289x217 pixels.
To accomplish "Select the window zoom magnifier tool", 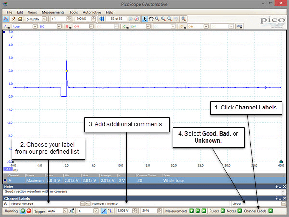I will click(x=157, y=19).
